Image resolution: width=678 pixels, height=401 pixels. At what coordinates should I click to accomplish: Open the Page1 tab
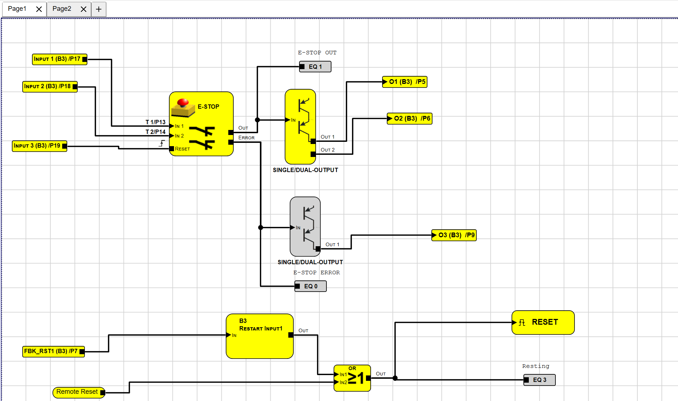17,9
